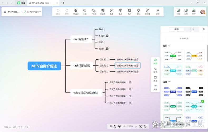
Task: Click the fit-to-screen focus icon
Action: tap(141, 126)
